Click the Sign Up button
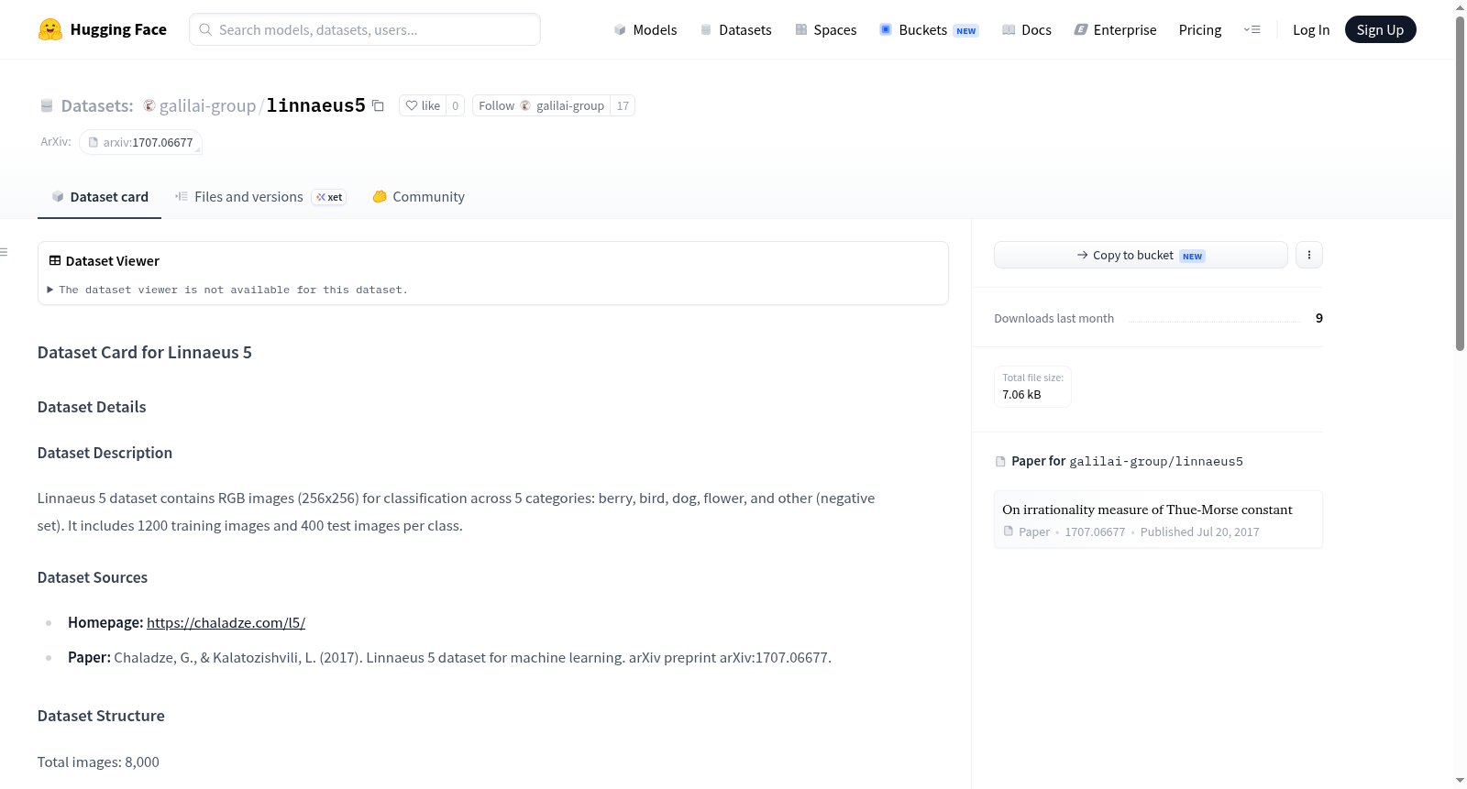The image size is (1467, 789). [1380, 29]
